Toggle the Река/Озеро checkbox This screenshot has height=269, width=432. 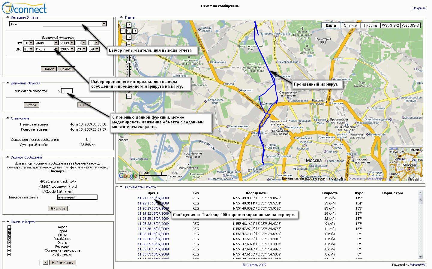point(9,239)
